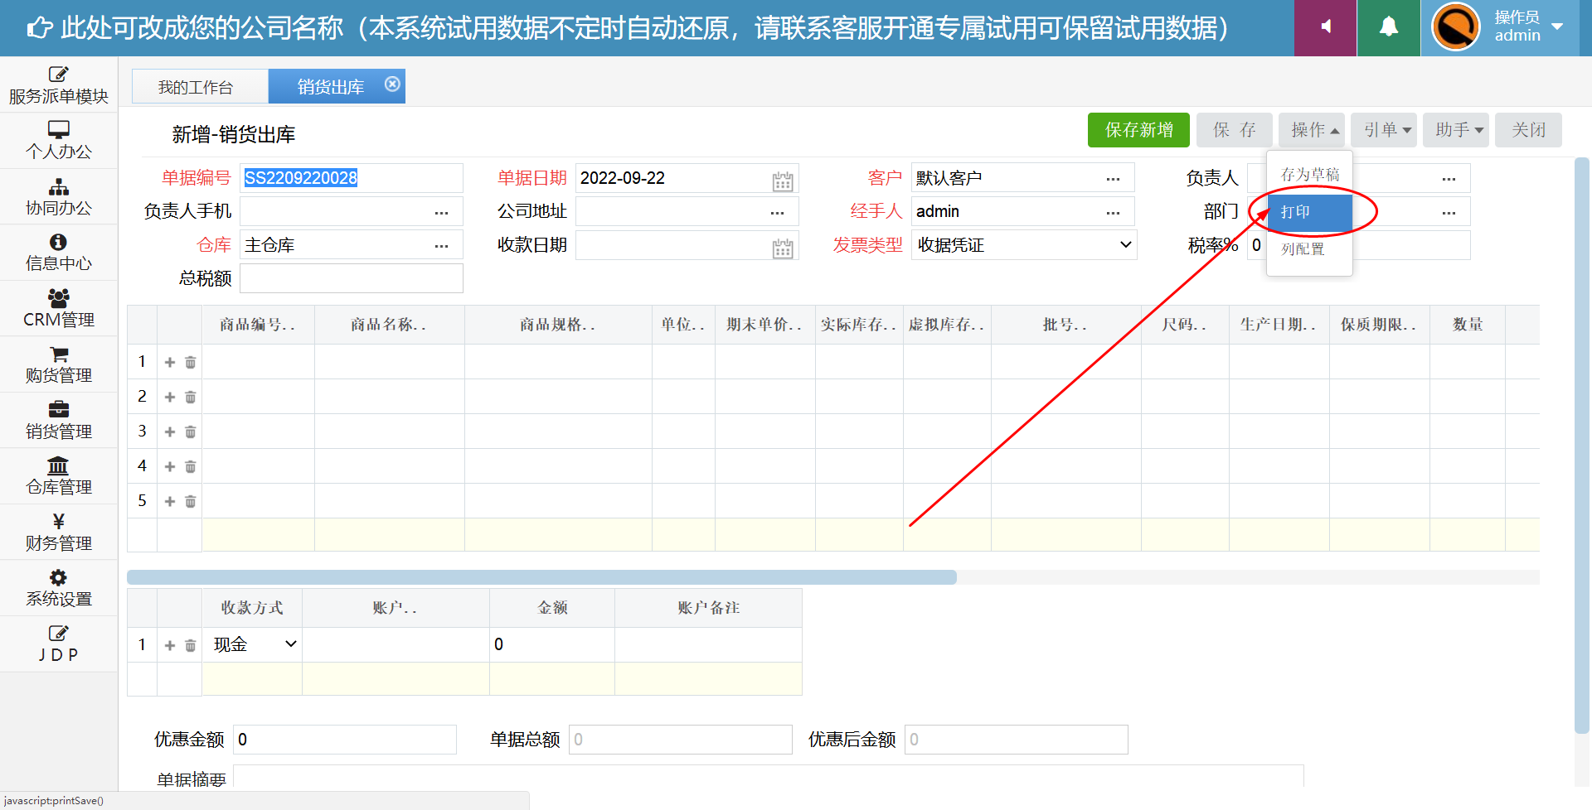Expand the 操作员 admin user dropdown
This screenshot has width=1592, height=810.
coord(1557,27)
